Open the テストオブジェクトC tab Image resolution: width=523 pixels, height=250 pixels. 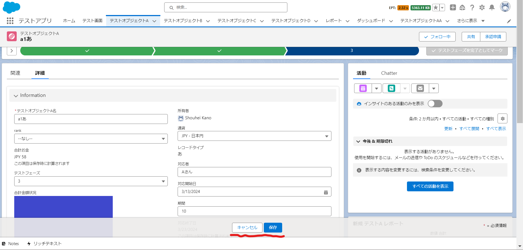[237, 21]
